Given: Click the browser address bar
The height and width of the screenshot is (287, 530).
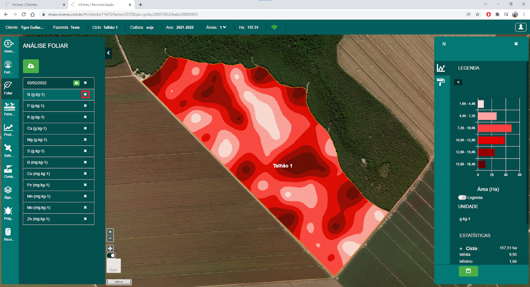Looking at the screenshot, I should pyautogui.click(x=252, y=14).
